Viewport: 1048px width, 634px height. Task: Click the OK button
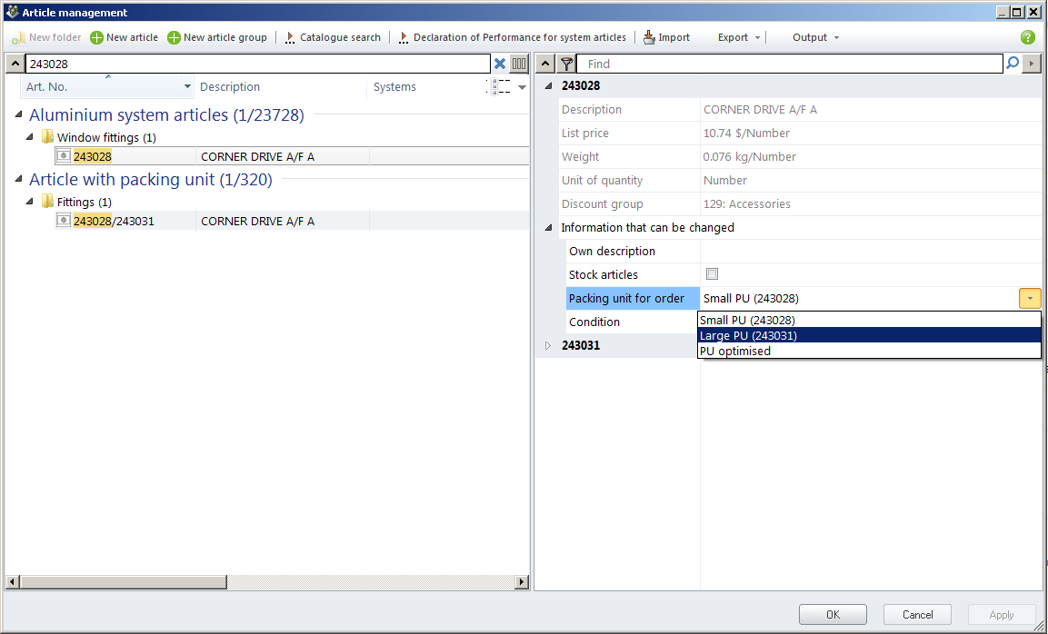(x=833, y=615)
